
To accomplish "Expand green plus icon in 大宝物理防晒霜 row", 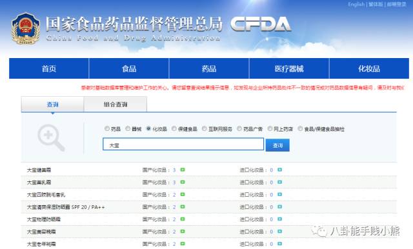I will (x=183, y=219).
